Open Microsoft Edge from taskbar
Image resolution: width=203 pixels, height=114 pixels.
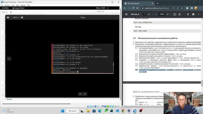point(100,111)
